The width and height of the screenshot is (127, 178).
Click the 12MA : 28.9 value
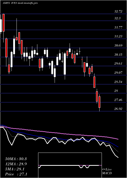coord(16,164)
